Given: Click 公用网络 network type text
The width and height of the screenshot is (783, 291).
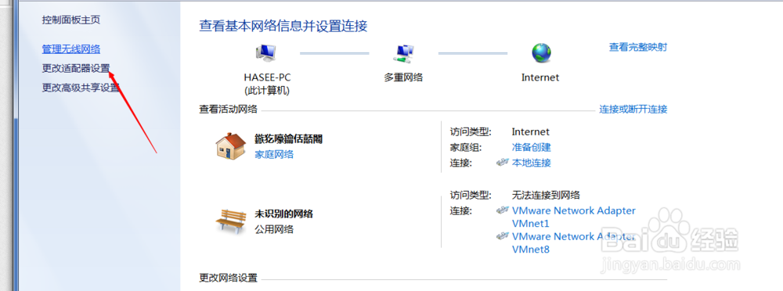Looking at the screenshot, I should [x=274, y=229].
